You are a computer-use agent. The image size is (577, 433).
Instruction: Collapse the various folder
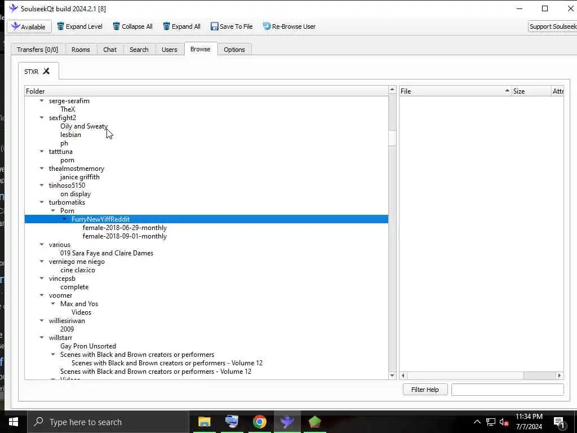click(x=42, y=245)
